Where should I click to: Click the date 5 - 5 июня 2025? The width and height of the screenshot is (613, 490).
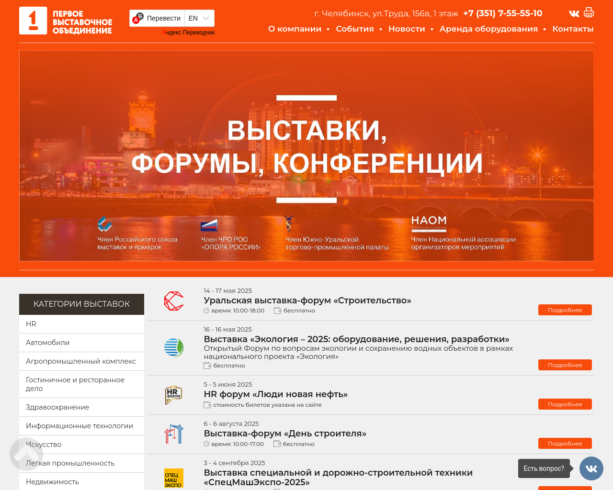[227, 385]
